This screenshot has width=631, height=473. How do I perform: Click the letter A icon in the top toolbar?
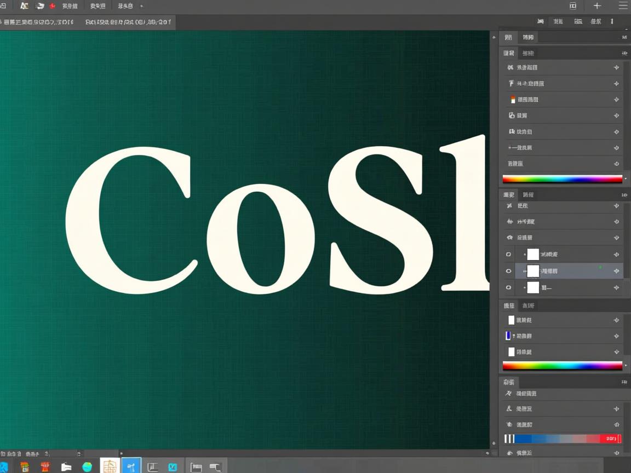[24, 6]
